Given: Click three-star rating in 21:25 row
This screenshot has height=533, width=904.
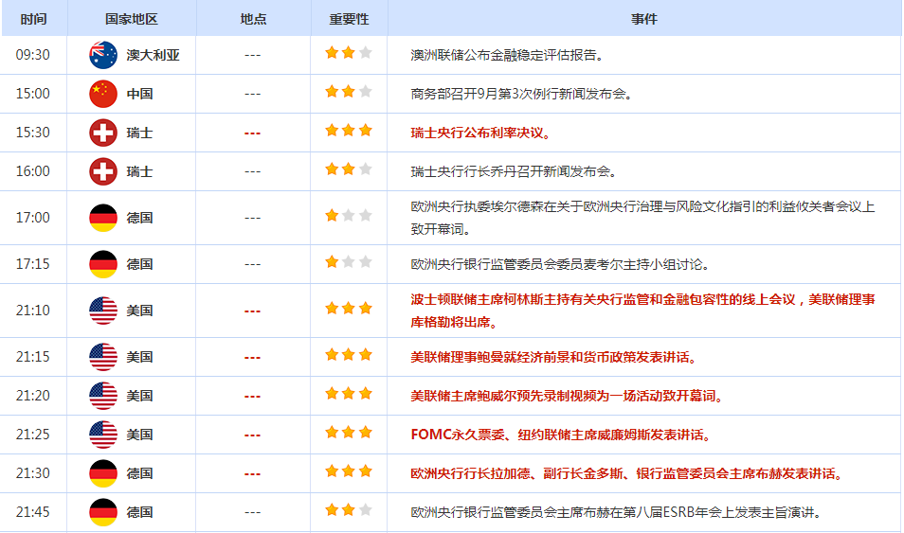Looking at the screenshot, I should pyautogui.click(x=348, y=433).
